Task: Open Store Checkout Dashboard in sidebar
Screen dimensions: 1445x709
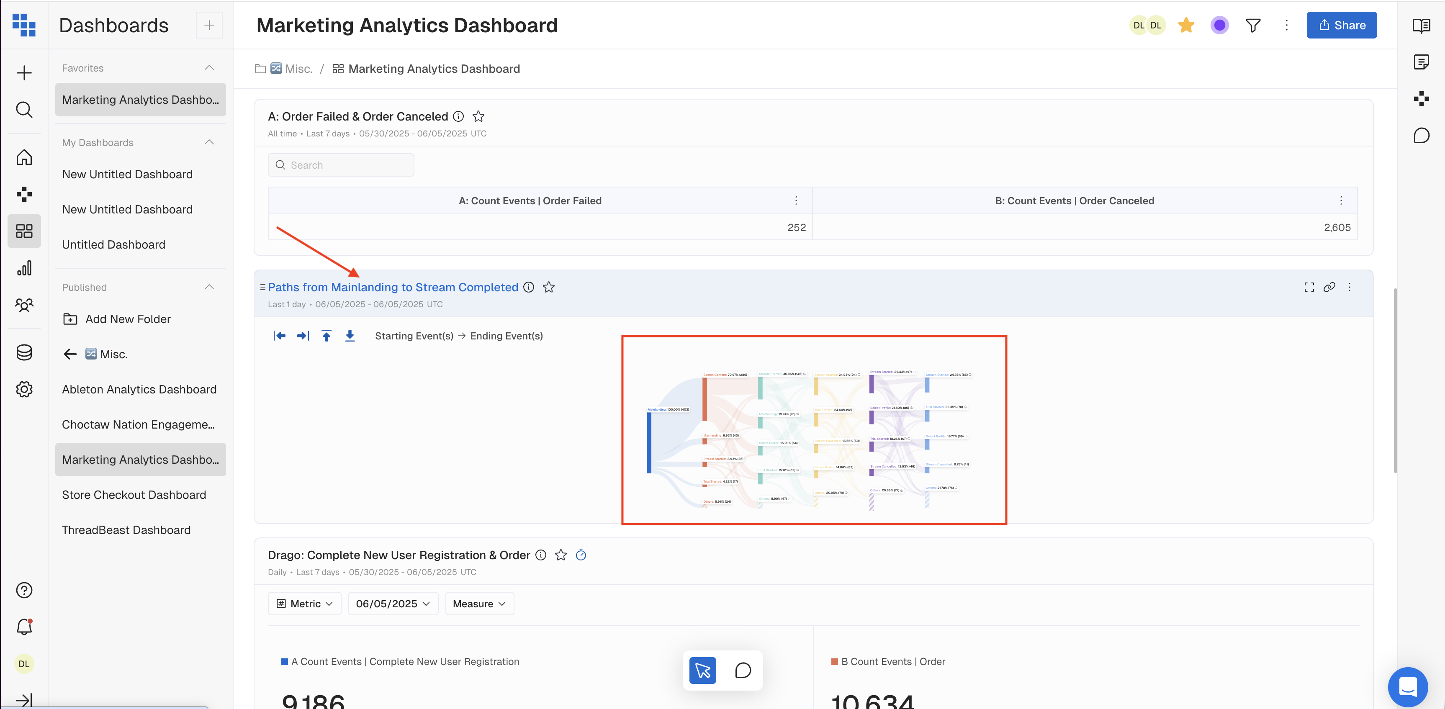Action: pos(134,495)
